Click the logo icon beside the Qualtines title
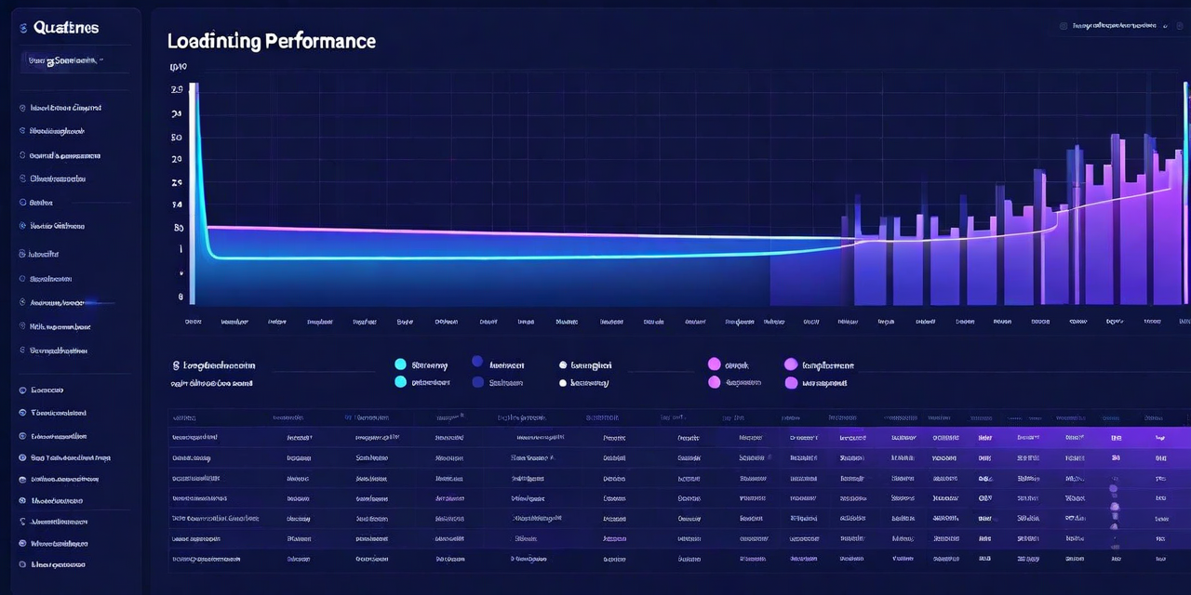This screenshot has height=595, width=1191. [x=23, y=29]
